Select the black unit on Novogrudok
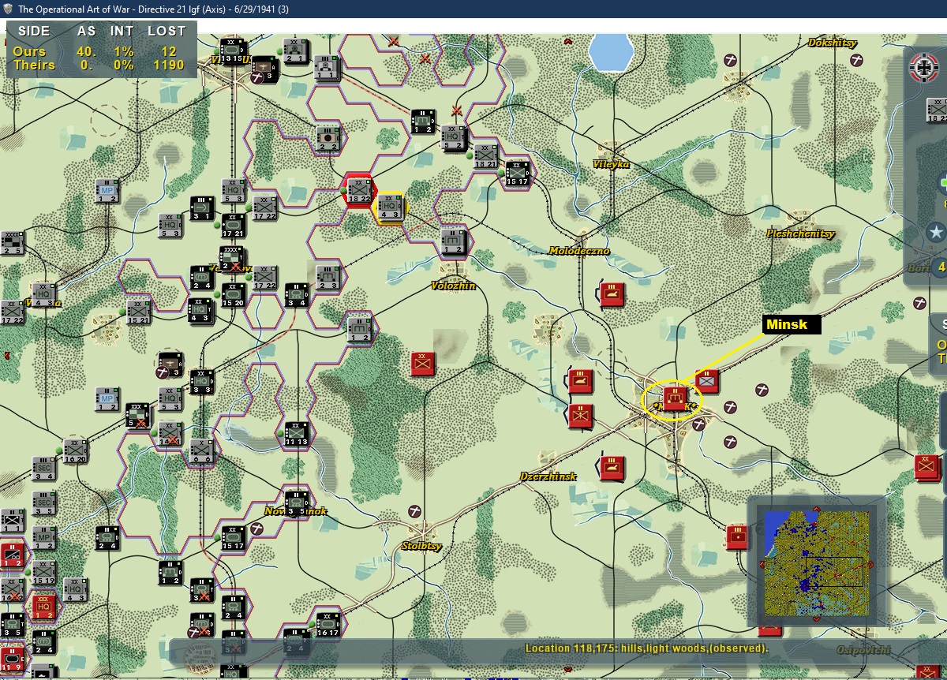Screen dimensions: 947x680 (x=297, y=504)
